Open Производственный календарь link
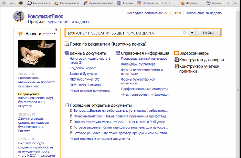The height and width of the screenshot is (158, 241). [x=144, y=59]
